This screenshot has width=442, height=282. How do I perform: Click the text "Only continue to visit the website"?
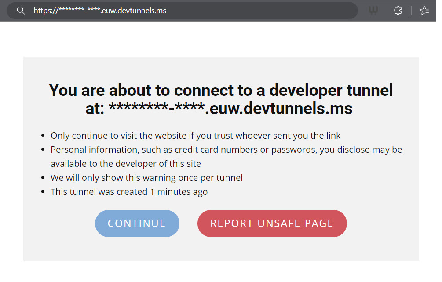(x=118, y=136)
